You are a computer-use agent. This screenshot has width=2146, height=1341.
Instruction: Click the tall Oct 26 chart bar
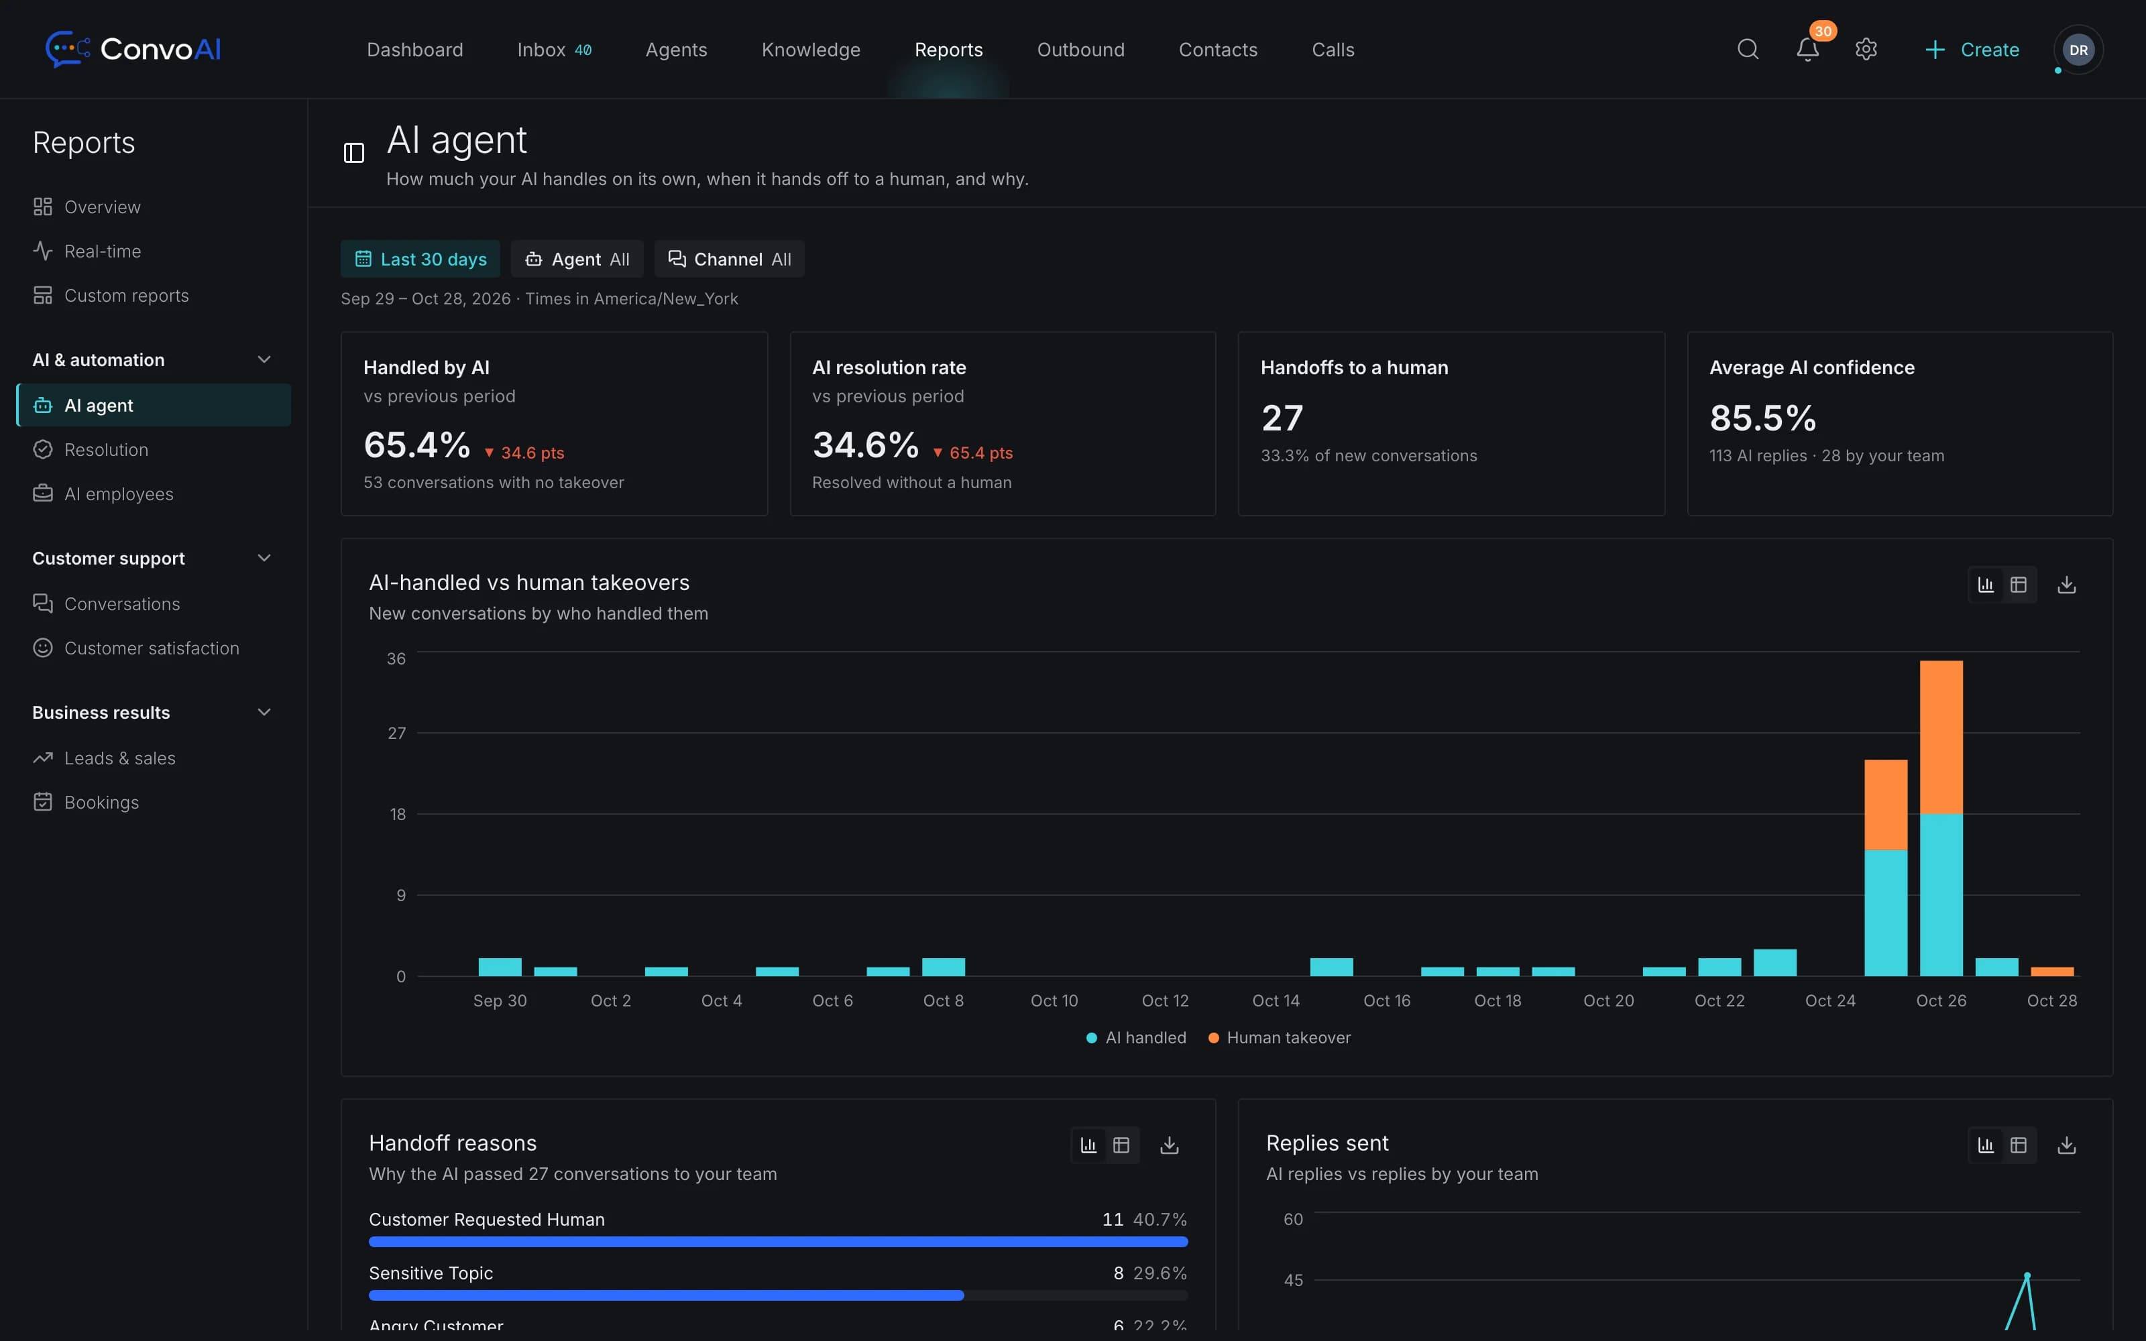click(x=1941, y=818)
